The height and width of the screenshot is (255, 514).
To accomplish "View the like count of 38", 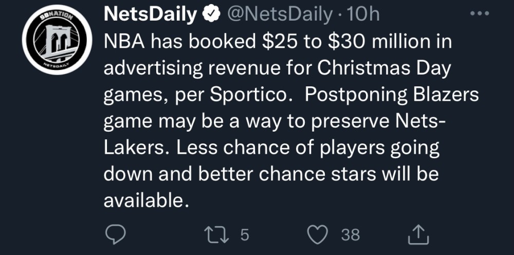I will tap(351, 235).
